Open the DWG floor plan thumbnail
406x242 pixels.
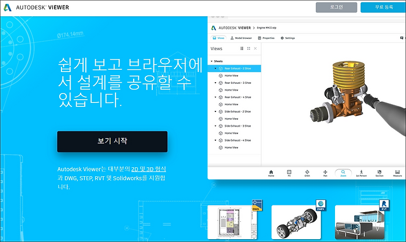(x=232, y=222)
